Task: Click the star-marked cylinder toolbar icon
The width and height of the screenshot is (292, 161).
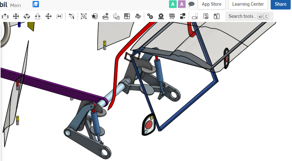Action: point(95,16)
